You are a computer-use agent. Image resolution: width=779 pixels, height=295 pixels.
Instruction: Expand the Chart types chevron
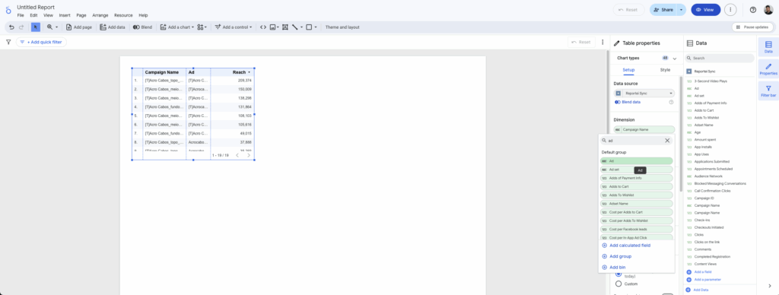click(675, 58)
